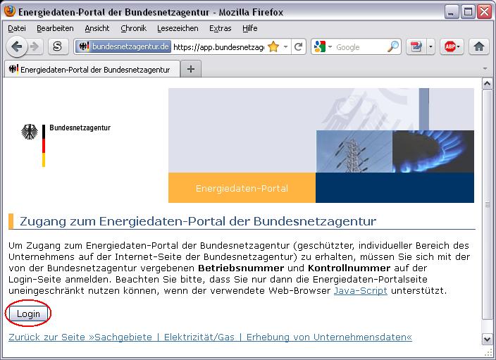This screenshot has width=496, height=360.
Task: Open Google search engine selector icon
Action: pyautogui.click(x=323, y=46)
